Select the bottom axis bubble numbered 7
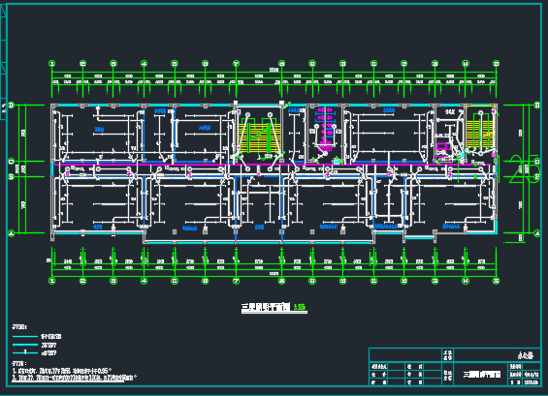 point(236,281)
